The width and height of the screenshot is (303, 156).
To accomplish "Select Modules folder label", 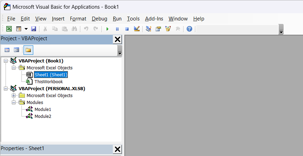I will 35,102.
